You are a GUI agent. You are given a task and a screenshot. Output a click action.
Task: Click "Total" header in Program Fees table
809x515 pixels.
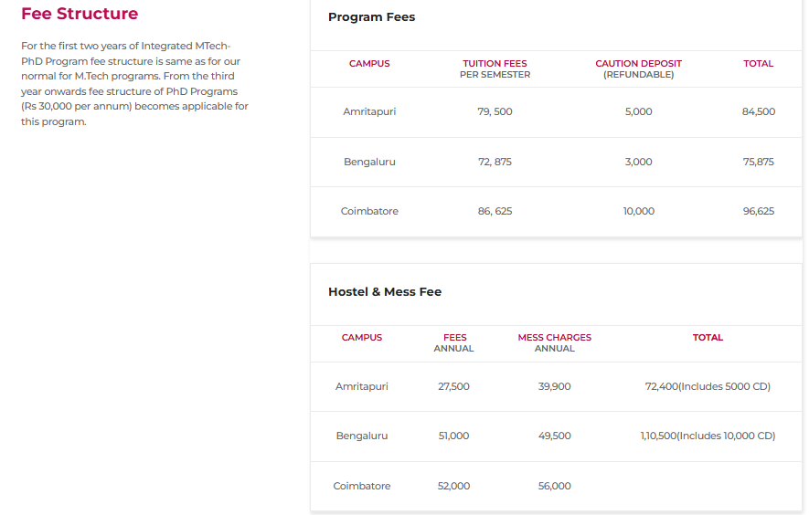(758, 64)
